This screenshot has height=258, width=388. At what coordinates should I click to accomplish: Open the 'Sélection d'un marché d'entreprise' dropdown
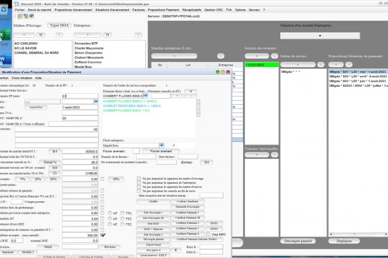(320, 36)
